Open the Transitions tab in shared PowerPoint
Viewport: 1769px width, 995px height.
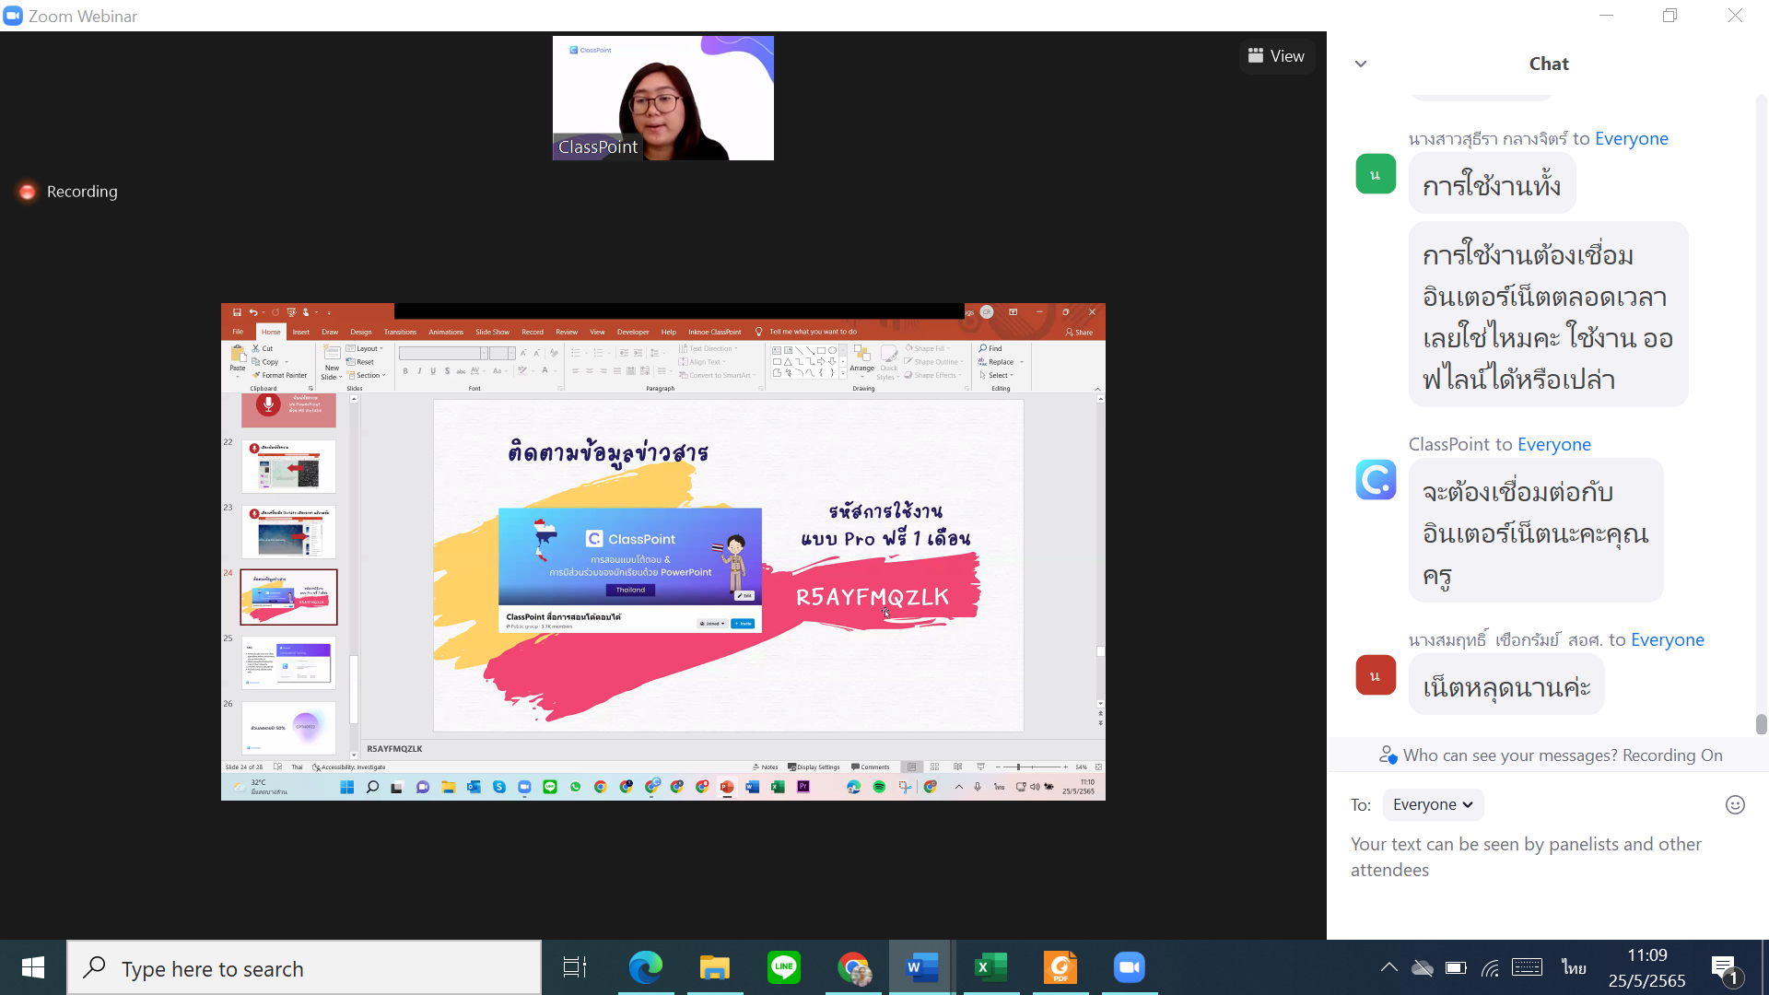tap(400, 332)
